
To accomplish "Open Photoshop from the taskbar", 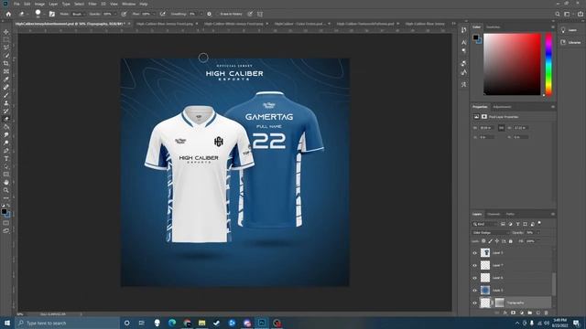I will pos(262,323).
